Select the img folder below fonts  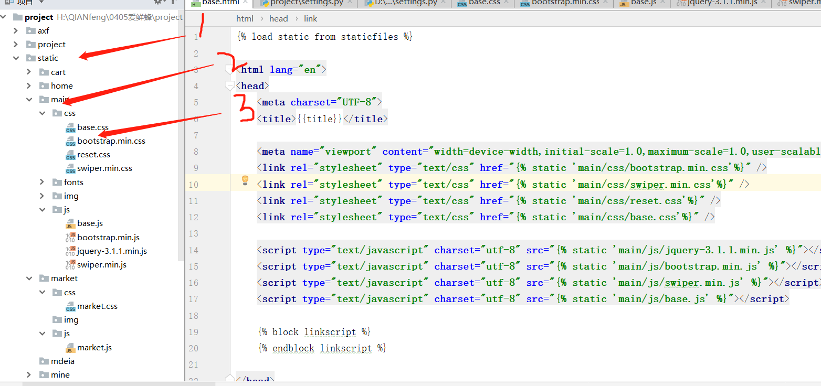(71, 196)
